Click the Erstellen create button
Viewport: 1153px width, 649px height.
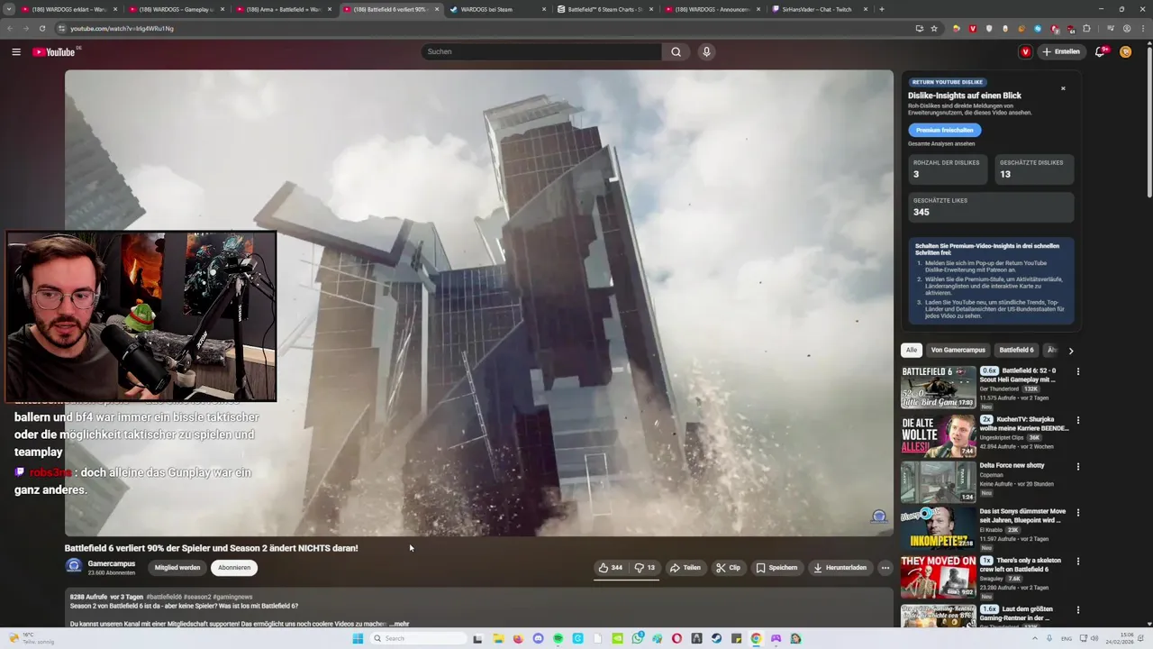click(x=1061, y=52)
